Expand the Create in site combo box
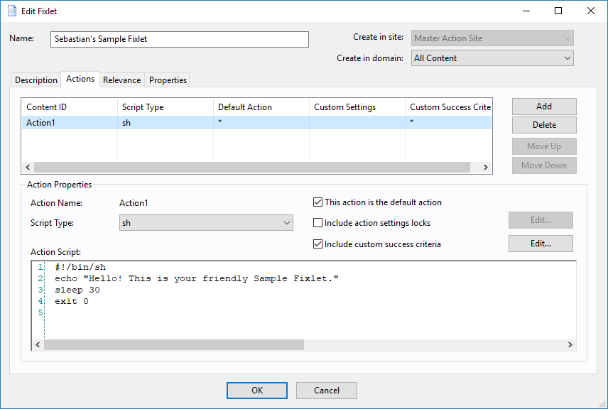The width and height of the screenshot is (608, 409). tap(492, 38)
